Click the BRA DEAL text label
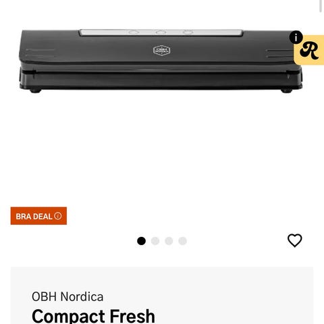This screenshot has width=324, height=324. [34, 216]
